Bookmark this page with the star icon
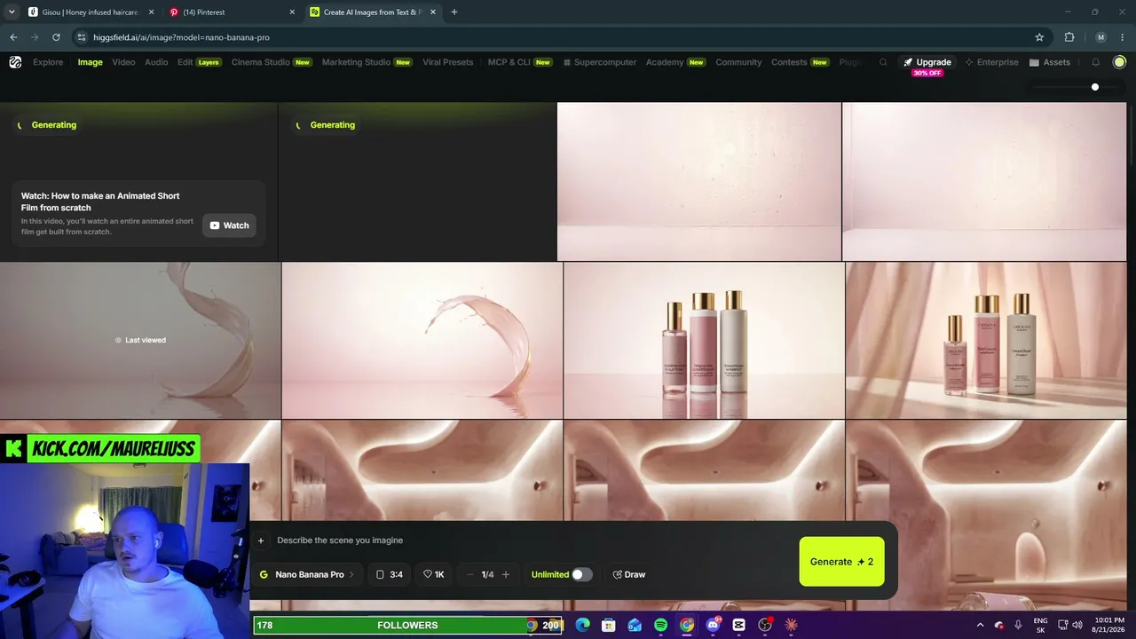The height and width of the screenshot is (639, 1136). 1039,37
